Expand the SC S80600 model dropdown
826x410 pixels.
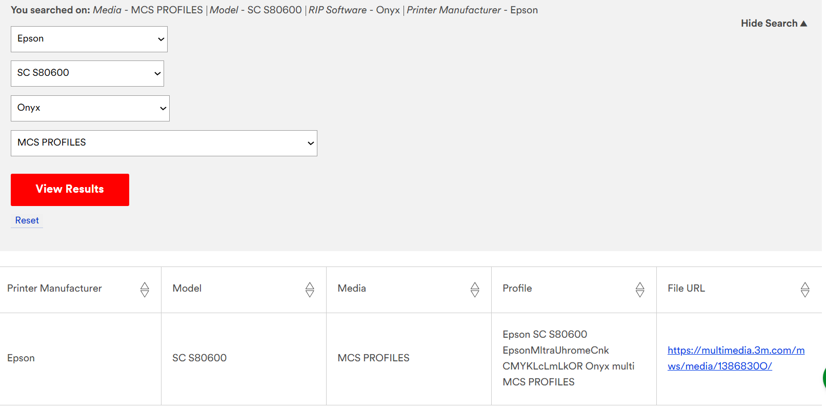[87, 73]
